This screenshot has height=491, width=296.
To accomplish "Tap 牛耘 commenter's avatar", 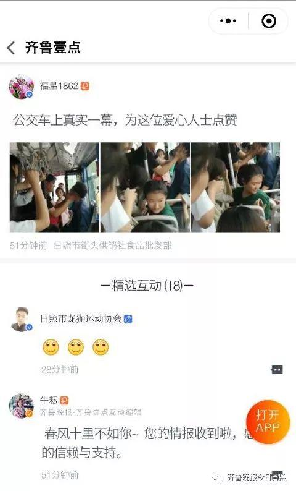I will pyautogui.click(x=21, y=406).
